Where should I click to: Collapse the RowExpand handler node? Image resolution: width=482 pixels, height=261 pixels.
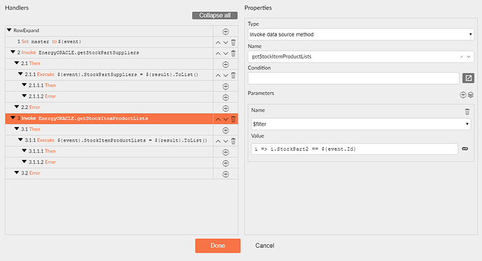coord(9,30)
